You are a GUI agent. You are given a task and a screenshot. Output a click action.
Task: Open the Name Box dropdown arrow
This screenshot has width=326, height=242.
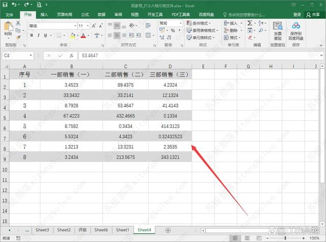tap(31, 56)
